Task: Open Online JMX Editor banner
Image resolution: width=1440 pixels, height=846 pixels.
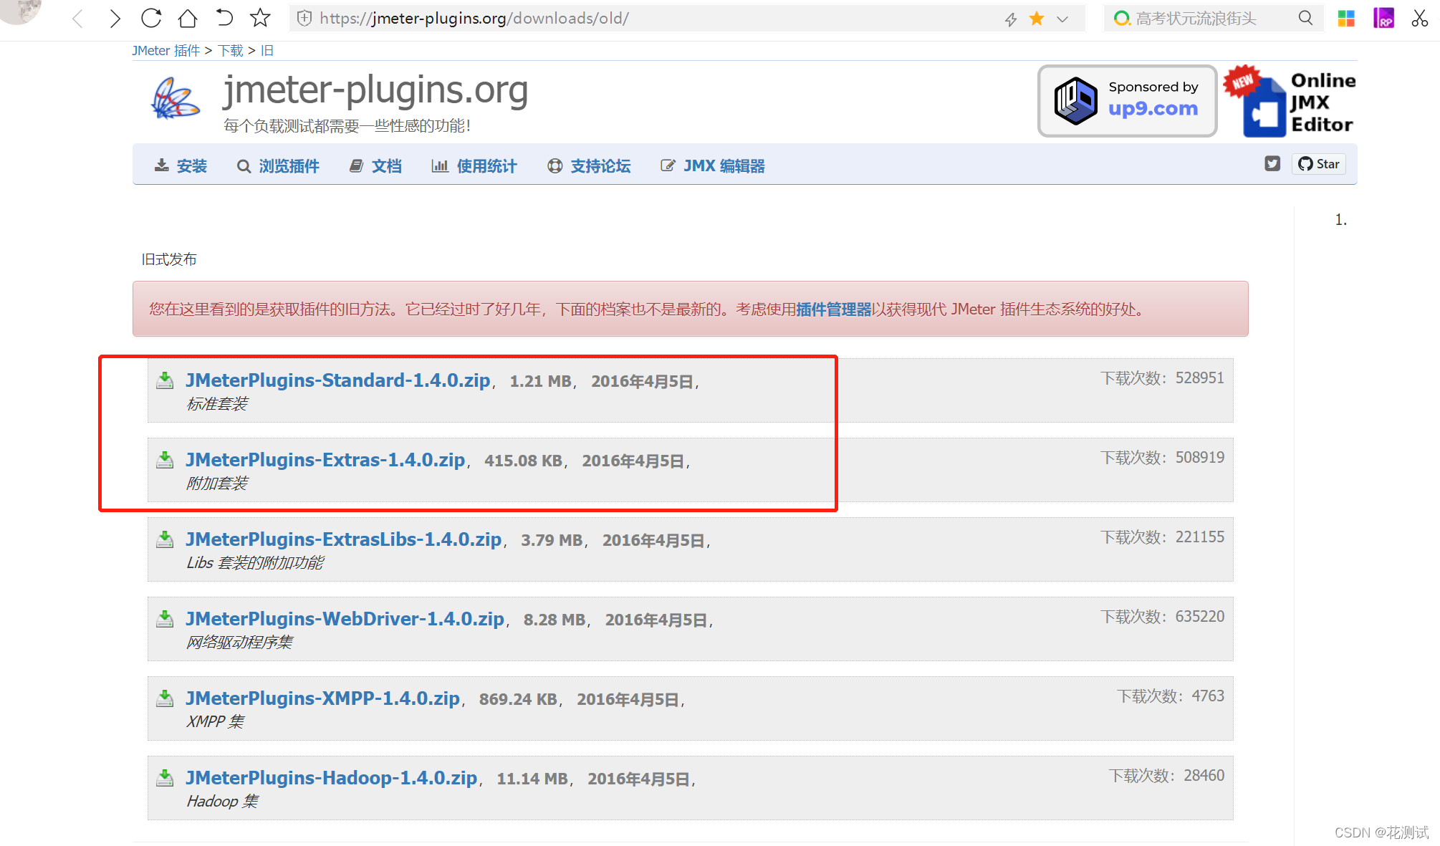Action: [x=1290, y=101]
